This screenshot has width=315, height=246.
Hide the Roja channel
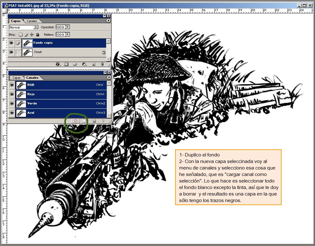coord(12,94)
